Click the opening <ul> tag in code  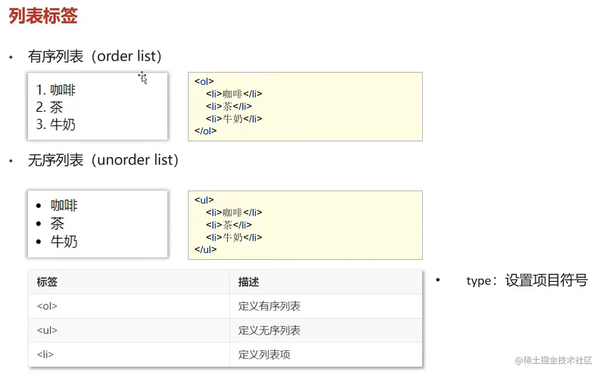click(x=204, y=200)
